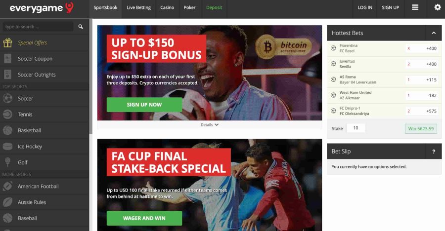Open the Casino tab
Screen dimensions: 445x231
tap(167, 8)
